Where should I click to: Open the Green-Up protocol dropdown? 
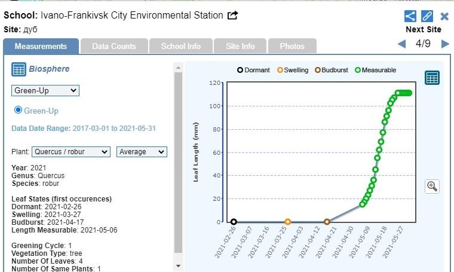(45, 90)
